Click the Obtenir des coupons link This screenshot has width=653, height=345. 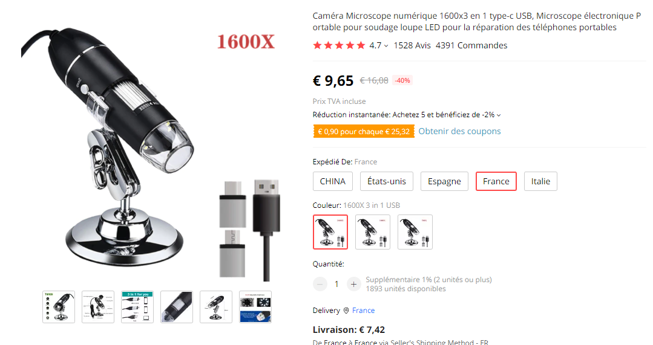click(x=459, y=131)
